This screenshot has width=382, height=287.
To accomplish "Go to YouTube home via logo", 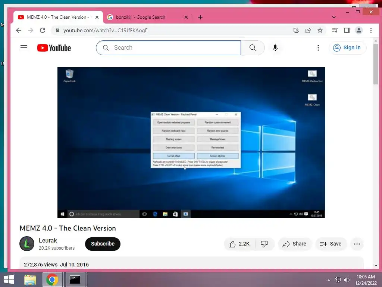I will [x=54, y=48].
